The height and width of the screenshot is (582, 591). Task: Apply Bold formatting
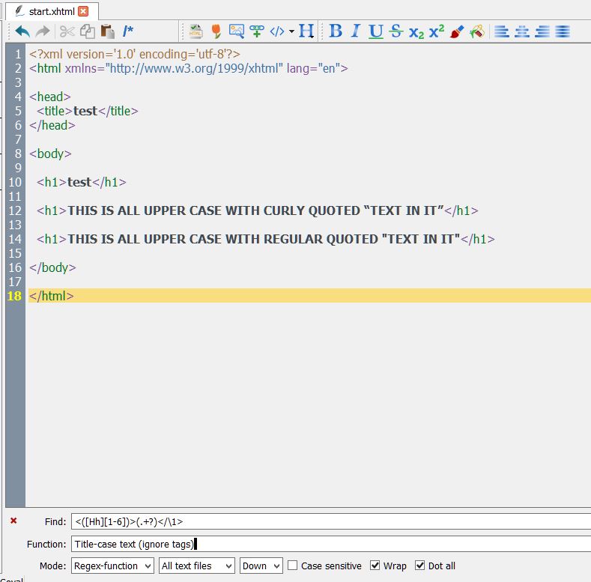(x=336, y=31)
